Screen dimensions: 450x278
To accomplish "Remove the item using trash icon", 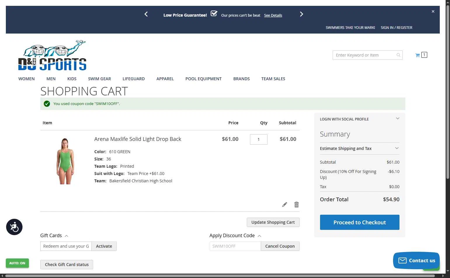I will click(296, 204).
